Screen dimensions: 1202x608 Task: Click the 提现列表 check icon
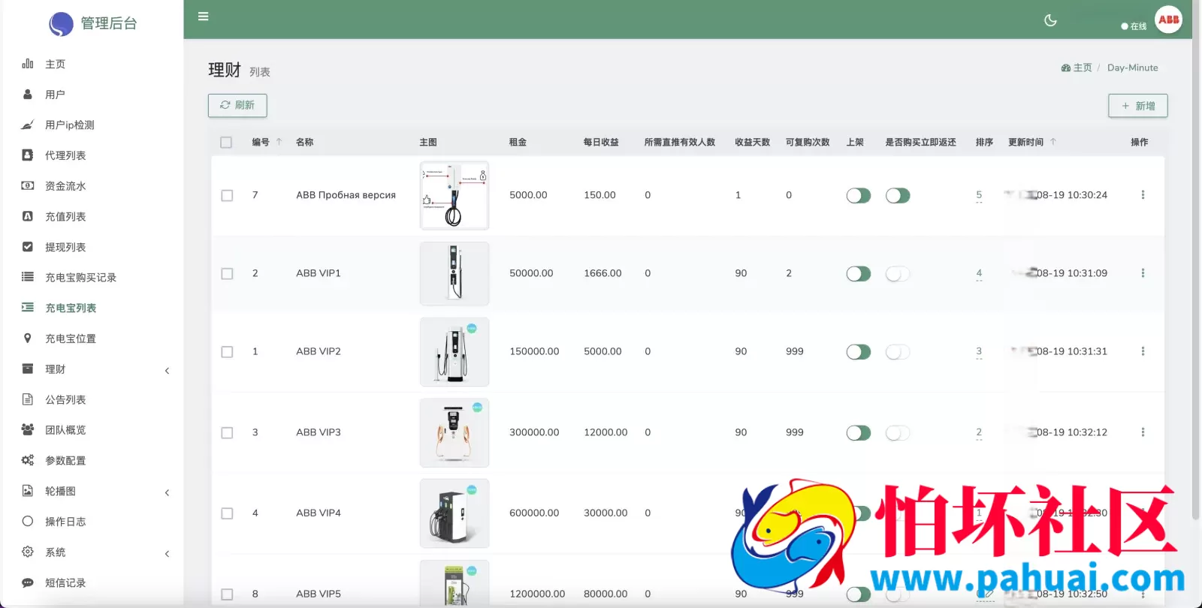(28, 247)
